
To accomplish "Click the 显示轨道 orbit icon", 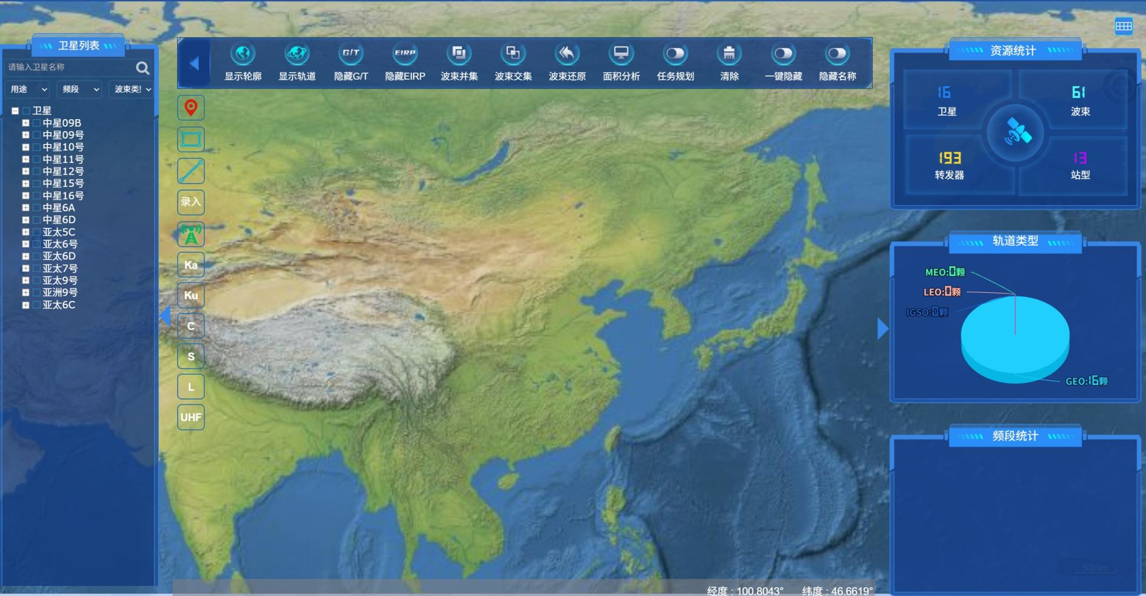I will pos(297,54).
